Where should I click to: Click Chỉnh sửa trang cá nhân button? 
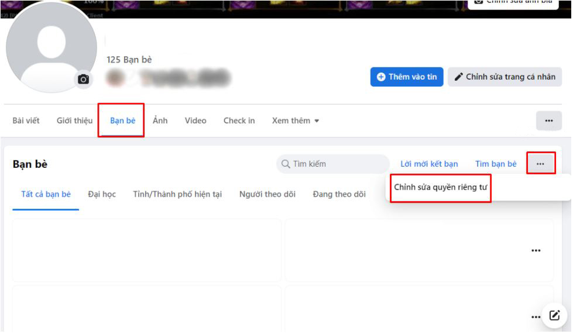pos(505,77)
